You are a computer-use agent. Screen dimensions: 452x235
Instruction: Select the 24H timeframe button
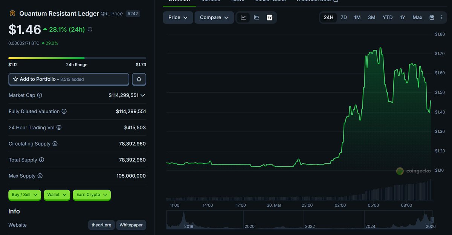coord(328,17)
